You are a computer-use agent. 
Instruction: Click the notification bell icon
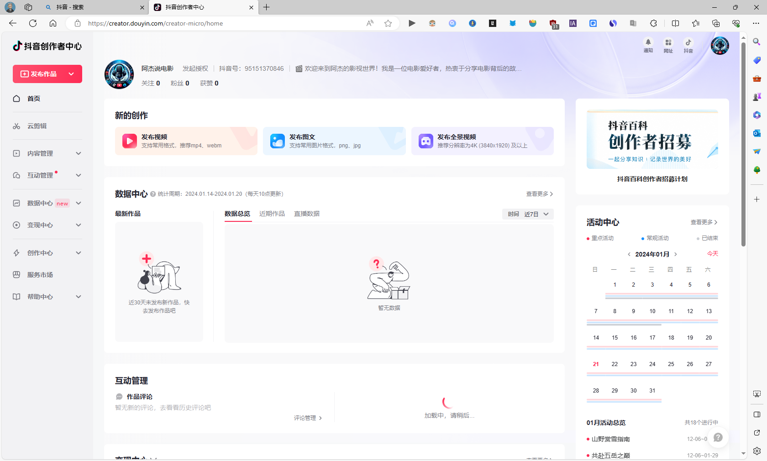(648, 42)
